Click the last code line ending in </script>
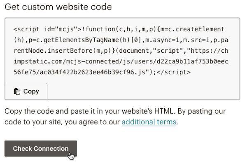Image resolution: width=247 pixels, height=166 pixels. [x=102, y=72]
